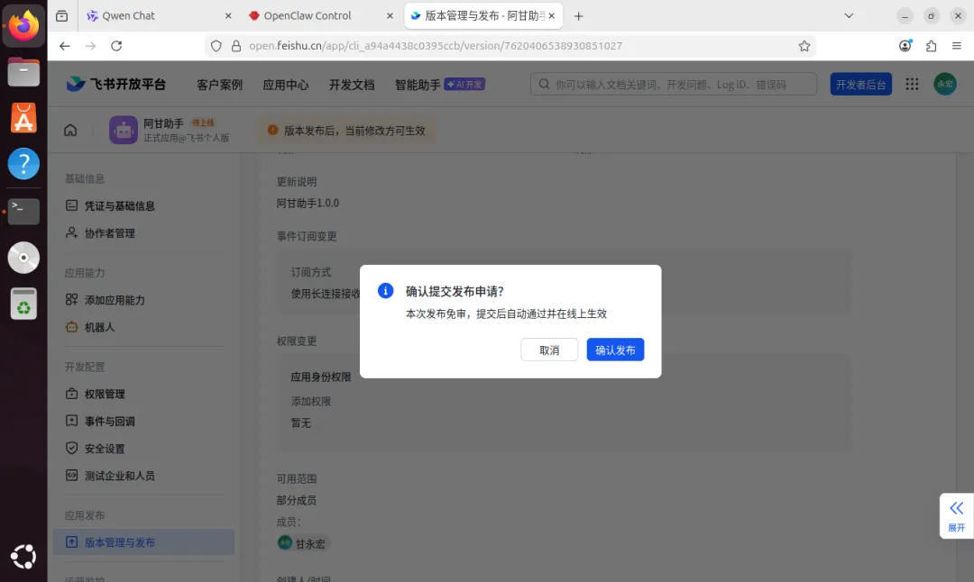Viewport: 974px width, 582px height.
Task: Click the 阿甘助手1.0.0 update note text
Action: pos(308,203)
